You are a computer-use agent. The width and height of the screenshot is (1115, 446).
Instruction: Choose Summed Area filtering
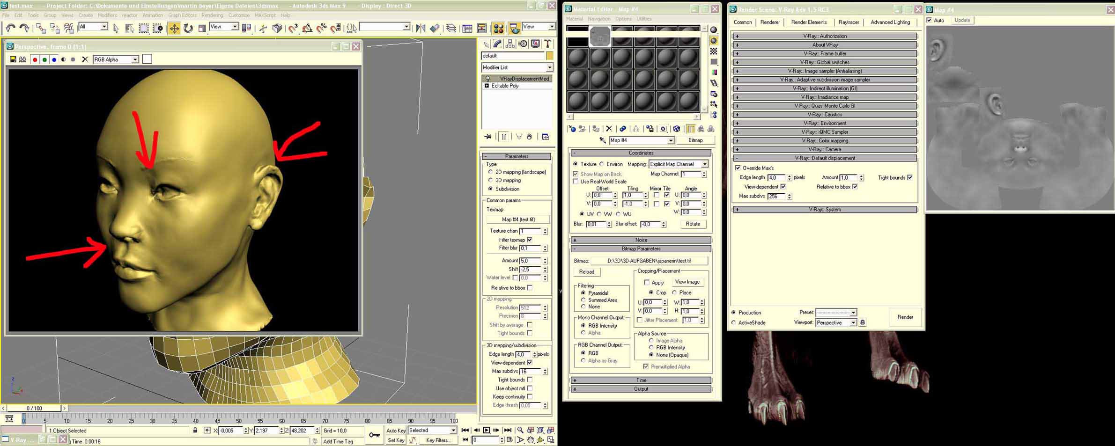pos(583,300)
